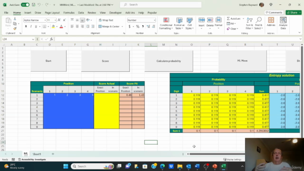This screenshot has width=304, height=171.
Task: Open fill color dropdown arrow
Action: 57,27
